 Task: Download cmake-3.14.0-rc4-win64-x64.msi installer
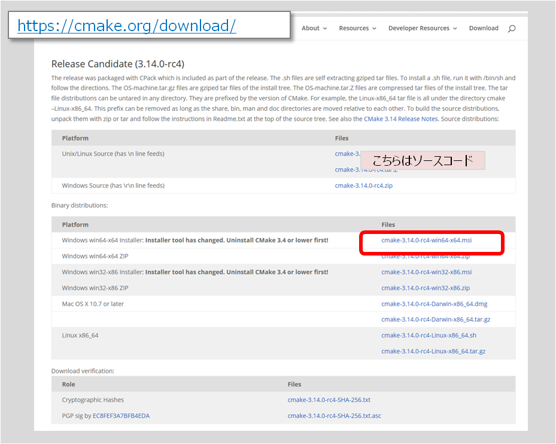[427, 240]
